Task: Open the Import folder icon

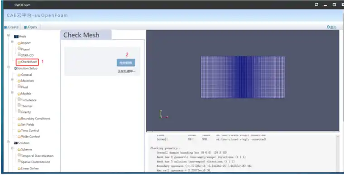Action: [x=19, y=43]
